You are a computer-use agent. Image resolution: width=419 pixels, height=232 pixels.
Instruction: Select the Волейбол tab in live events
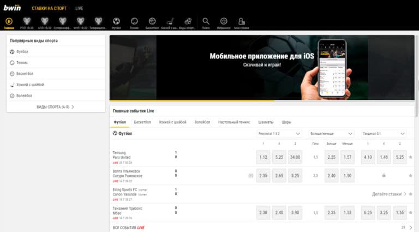pos(202,122)
